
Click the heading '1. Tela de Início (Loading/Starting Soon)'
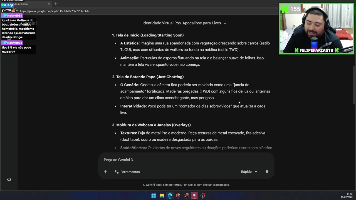click(x=148, y=35)
